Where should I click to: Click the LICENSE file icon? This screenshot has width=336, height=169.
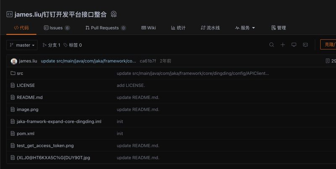tap(13, 86)
